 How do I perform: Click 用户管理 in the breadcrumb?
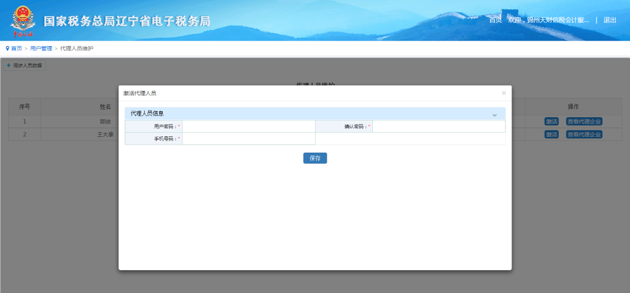click(41, 48)
